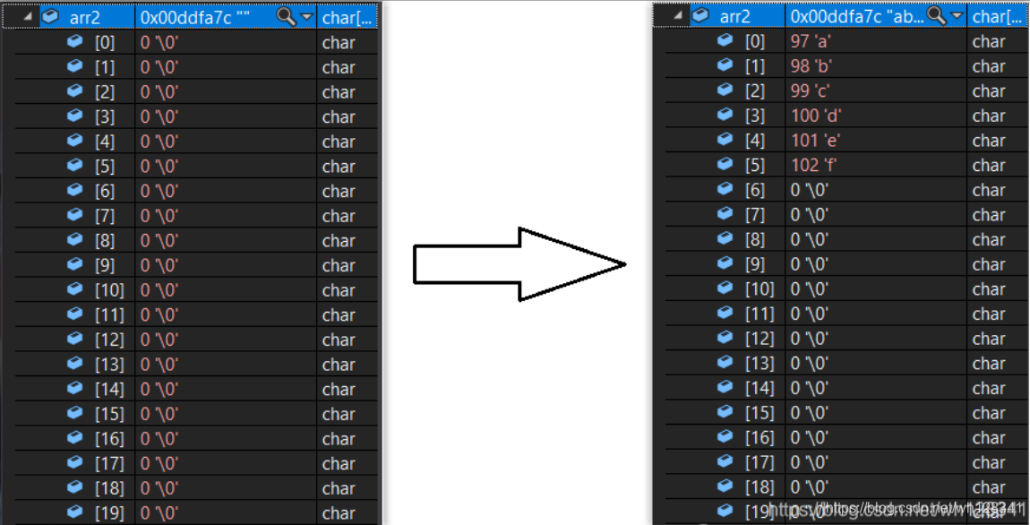Click the magnifier icon in right arr2 row
Image resolution: width=1030 pixels, height=525 pixels.
point(937,16)
